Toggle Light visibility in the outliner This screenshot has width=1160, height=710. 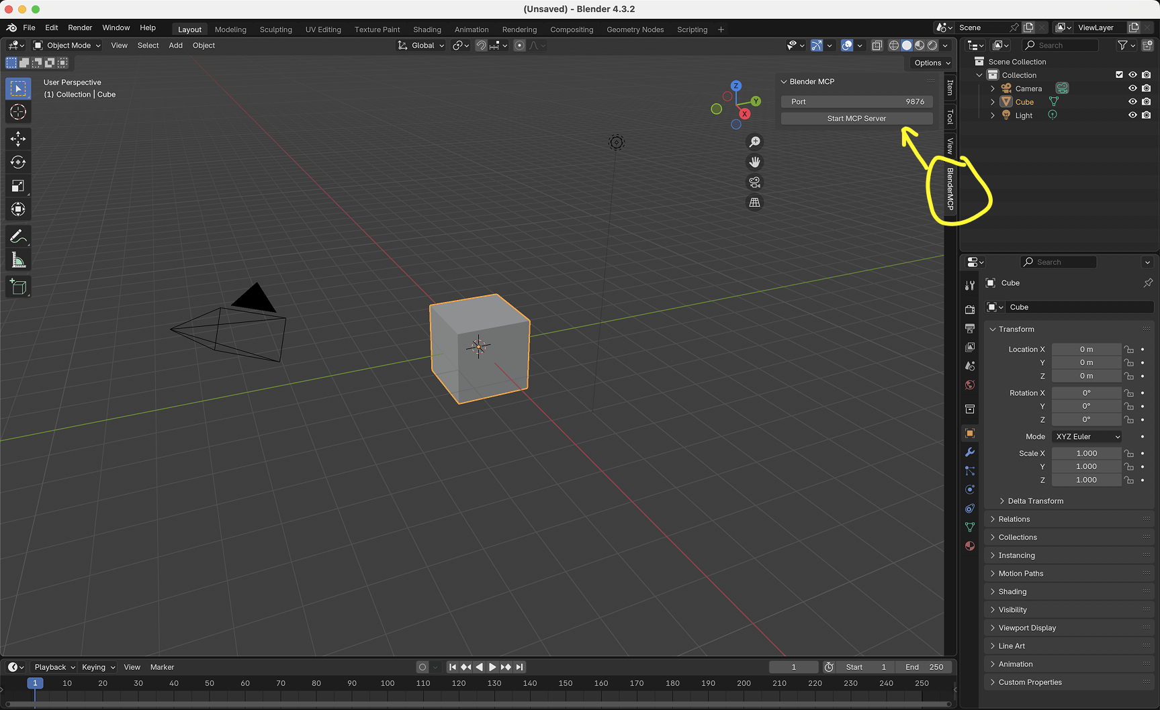tap(1132, 115)
